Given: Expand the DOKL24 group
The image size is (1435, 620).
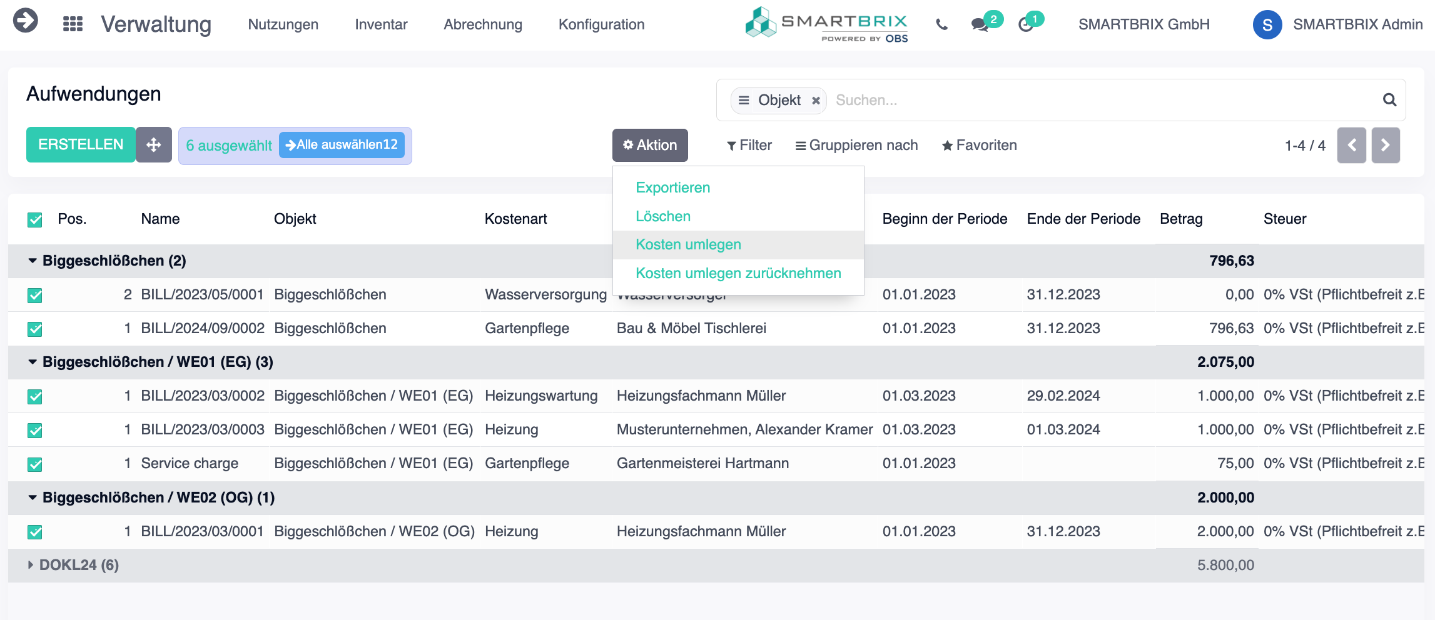Looking at the screenshot, I should click(x=31, y=565).
